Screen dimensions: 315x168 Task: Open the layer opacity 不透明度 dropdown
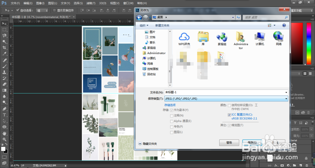pos(312,130)
